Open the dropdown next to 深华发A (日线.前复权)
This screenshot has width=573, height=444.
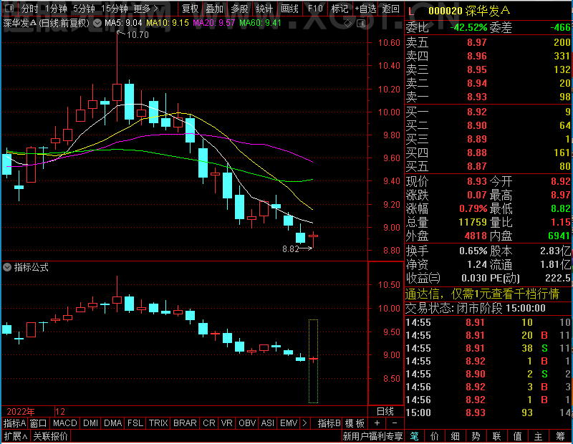click(97, 24)
